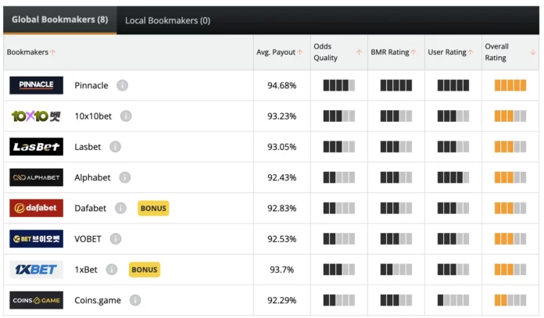This screenshot has height=318, width=544.
Task: Click the info icon next to 1xBet
Action: 112,270
